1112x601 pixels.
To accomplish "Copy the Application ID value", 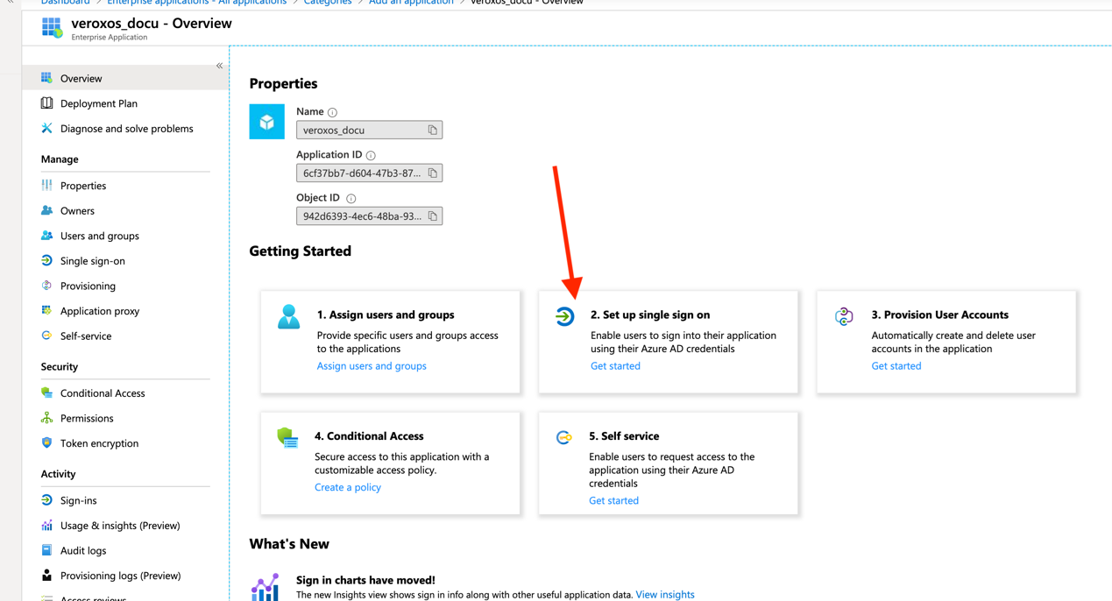I will click(432, 173).
